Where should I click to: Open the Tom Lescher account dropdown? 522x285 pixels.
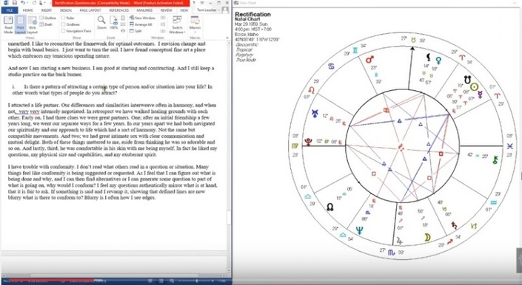(x=209, y=10)
